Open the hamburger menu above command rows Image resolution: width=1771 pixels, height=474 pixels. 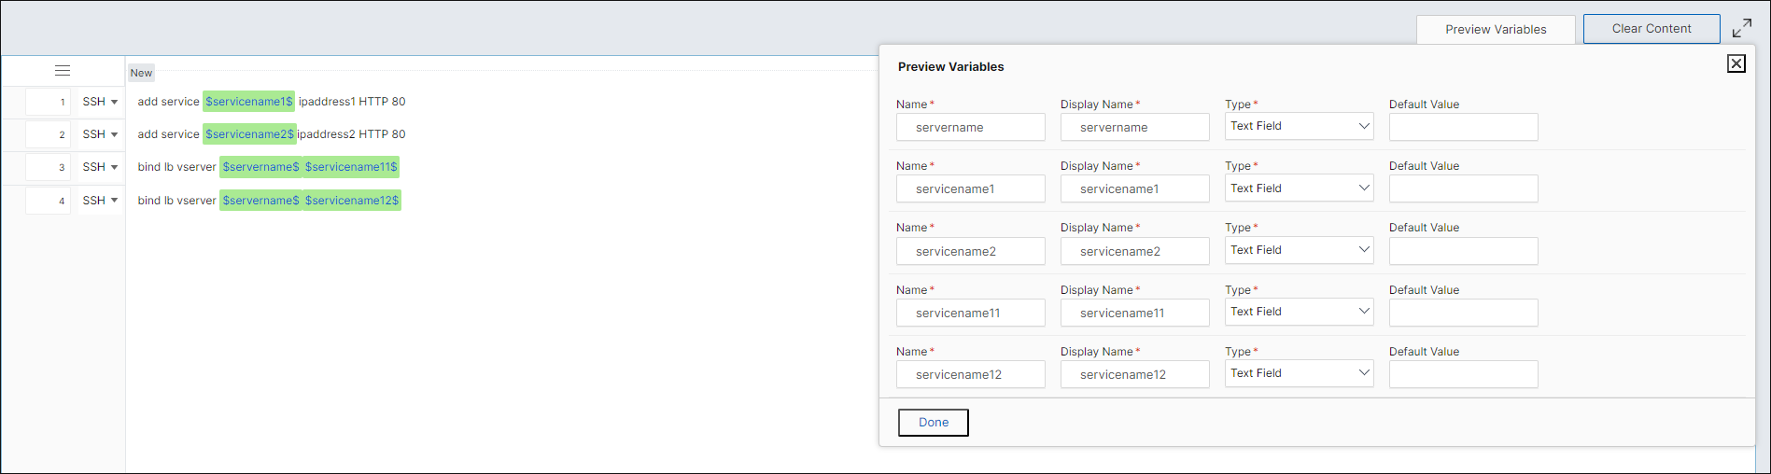pos(63,71)
